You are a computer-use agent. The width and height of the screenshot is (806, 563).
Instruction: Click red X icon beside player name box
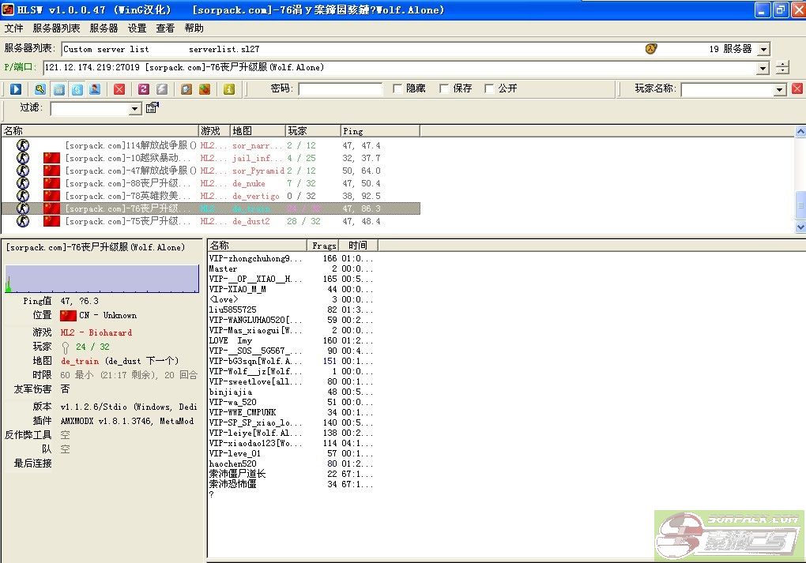[x=797, y=88]
